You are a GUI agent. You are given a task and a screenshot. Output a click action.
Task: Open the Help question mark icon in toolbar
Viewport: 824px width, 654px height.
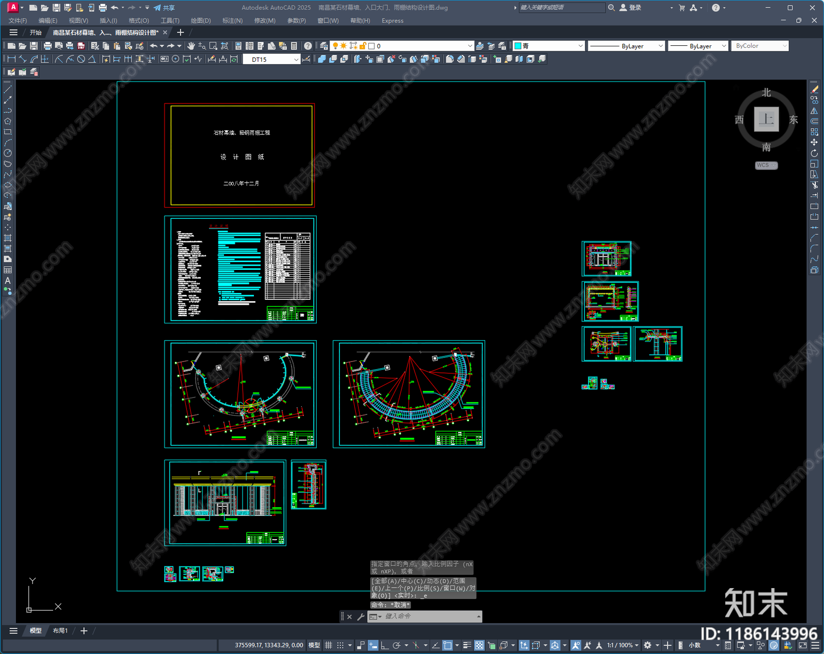coord(307,46)
